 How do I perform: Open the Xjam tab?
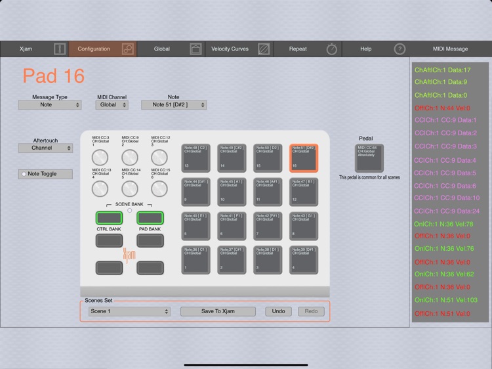click(x=34, y=49)
